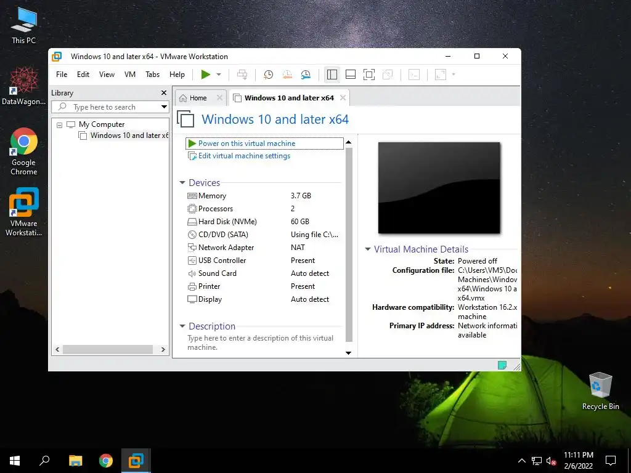The width and height of the screenshot is (631, 473).
Task: Collapse the Devices section
Action: click(182, 182)
